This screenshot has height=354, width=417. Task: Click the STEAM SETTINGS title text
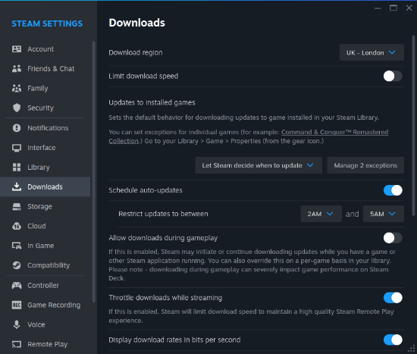pos(47,23)
